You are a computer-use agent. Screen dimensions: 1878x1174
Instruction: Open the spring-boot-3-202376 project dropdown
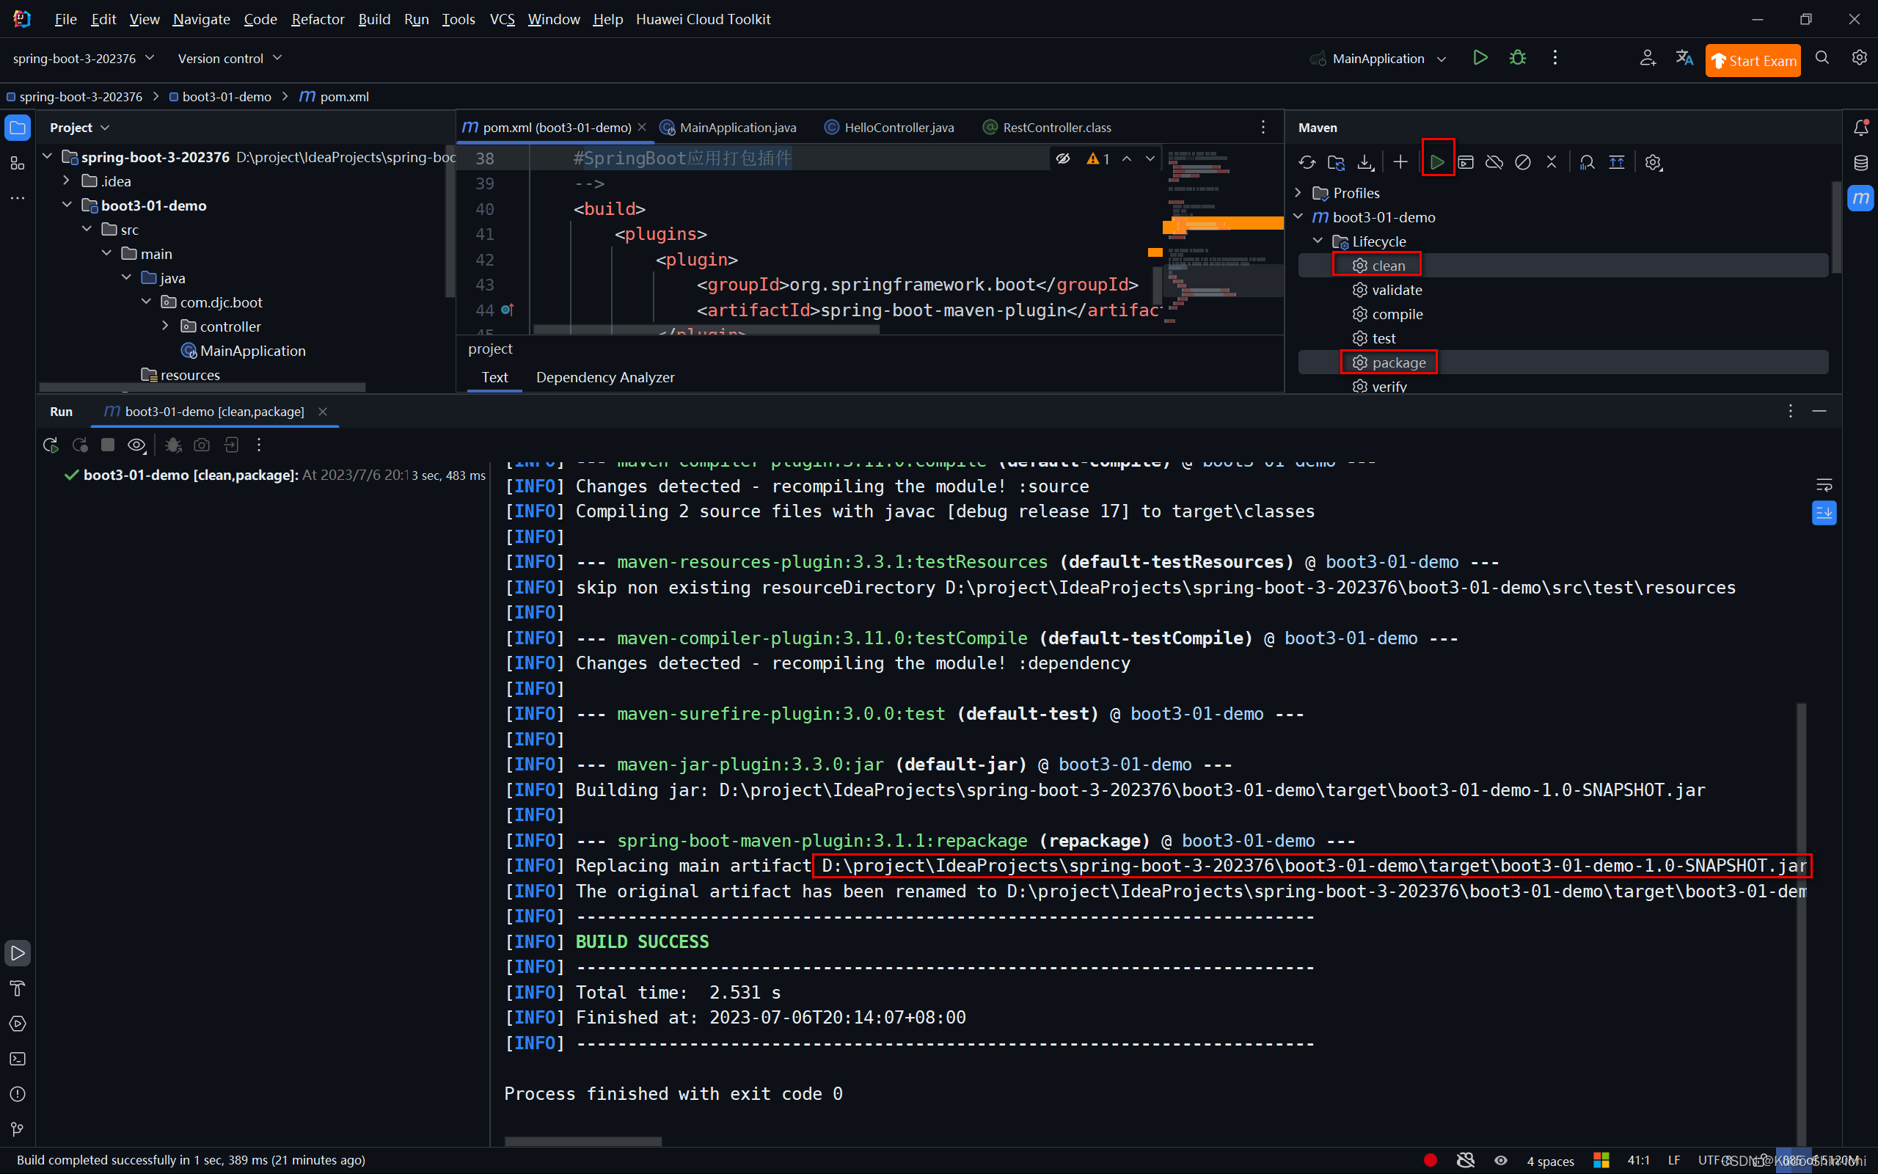pyautogui.click(x=84, y=58)
